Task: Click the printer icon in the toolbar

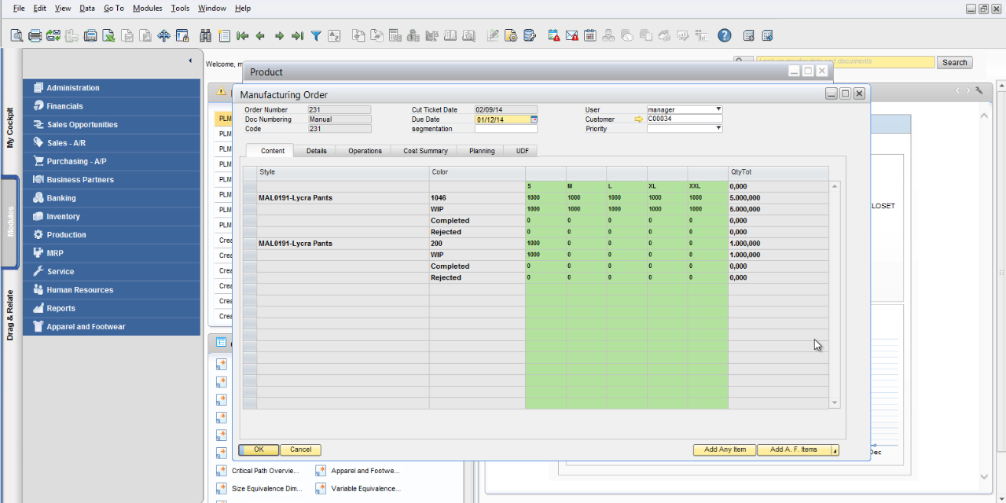Action: click(x=35, y=35)
